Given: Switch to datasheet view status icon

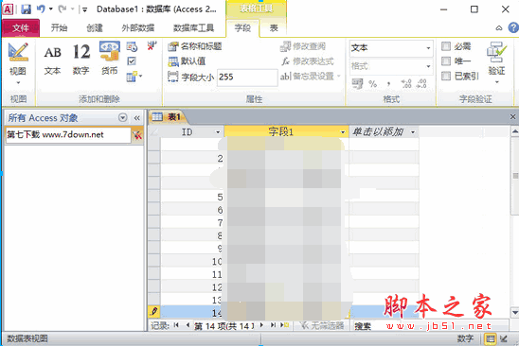Looking at the screenshot, I should [x=491, y=338].
